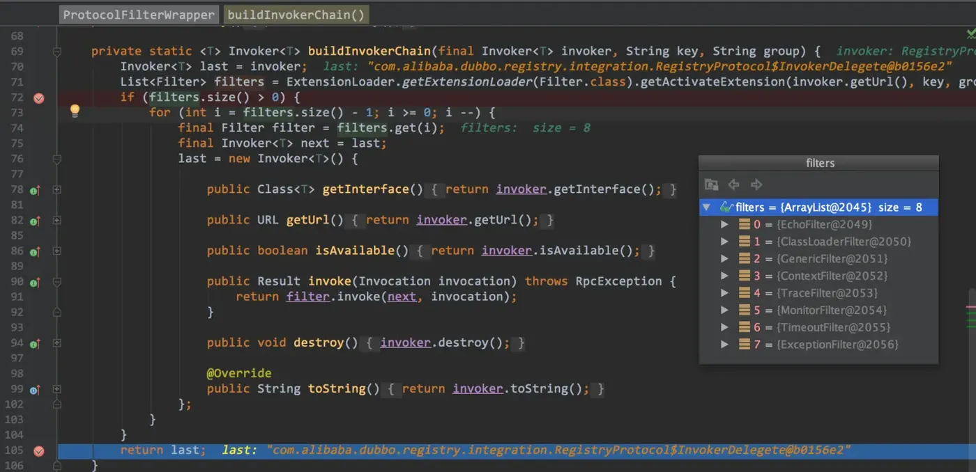Click 'filter' reference in filter.invoke line

tap(308, 297)
